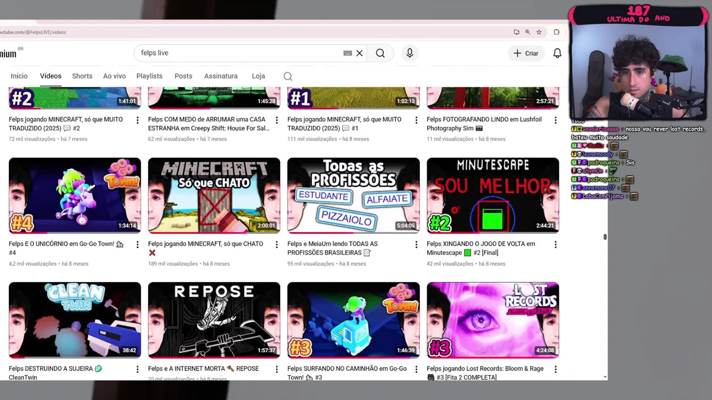The height and width of the screenshot is (400, 712).
Task: Click the magnifier search button
Action: point(380,53)
